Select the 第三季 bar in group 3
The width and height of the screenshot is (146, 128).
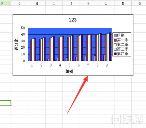click(53, 49)
